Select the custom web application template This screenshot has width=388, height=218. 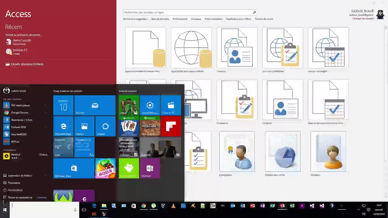click(191, 48)
